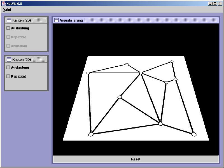Click the "NetVis 0.5" title text
The image size is (224, 168).
coord(14,4)
